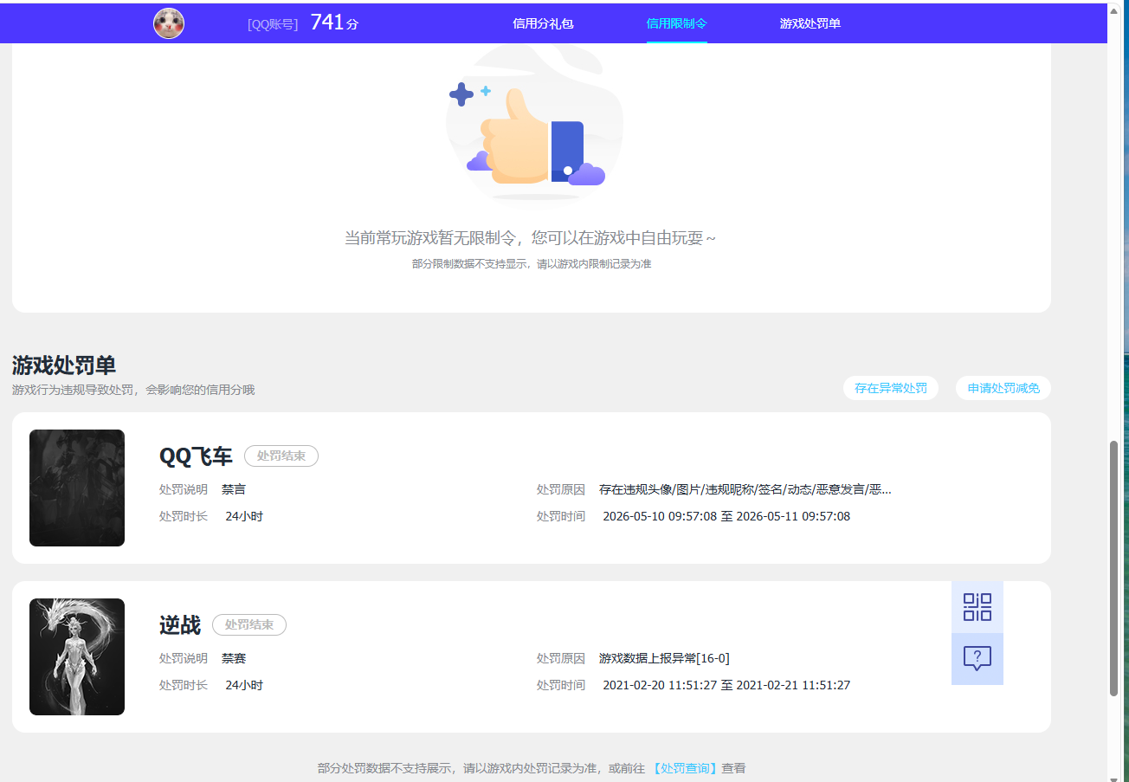Click the 2021-02-20 11:51:27 punishment time range
Screen dimensions: 1129x782
pos(726,685)
